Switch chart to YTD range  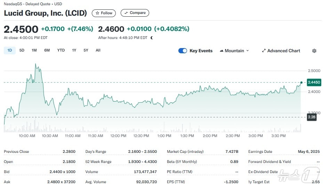[61, 50]
